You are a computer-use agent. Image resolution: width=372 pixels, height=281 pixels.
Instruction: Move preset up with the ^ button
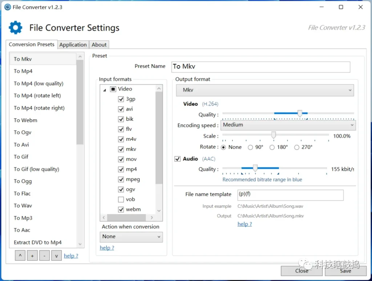[20, 256]
